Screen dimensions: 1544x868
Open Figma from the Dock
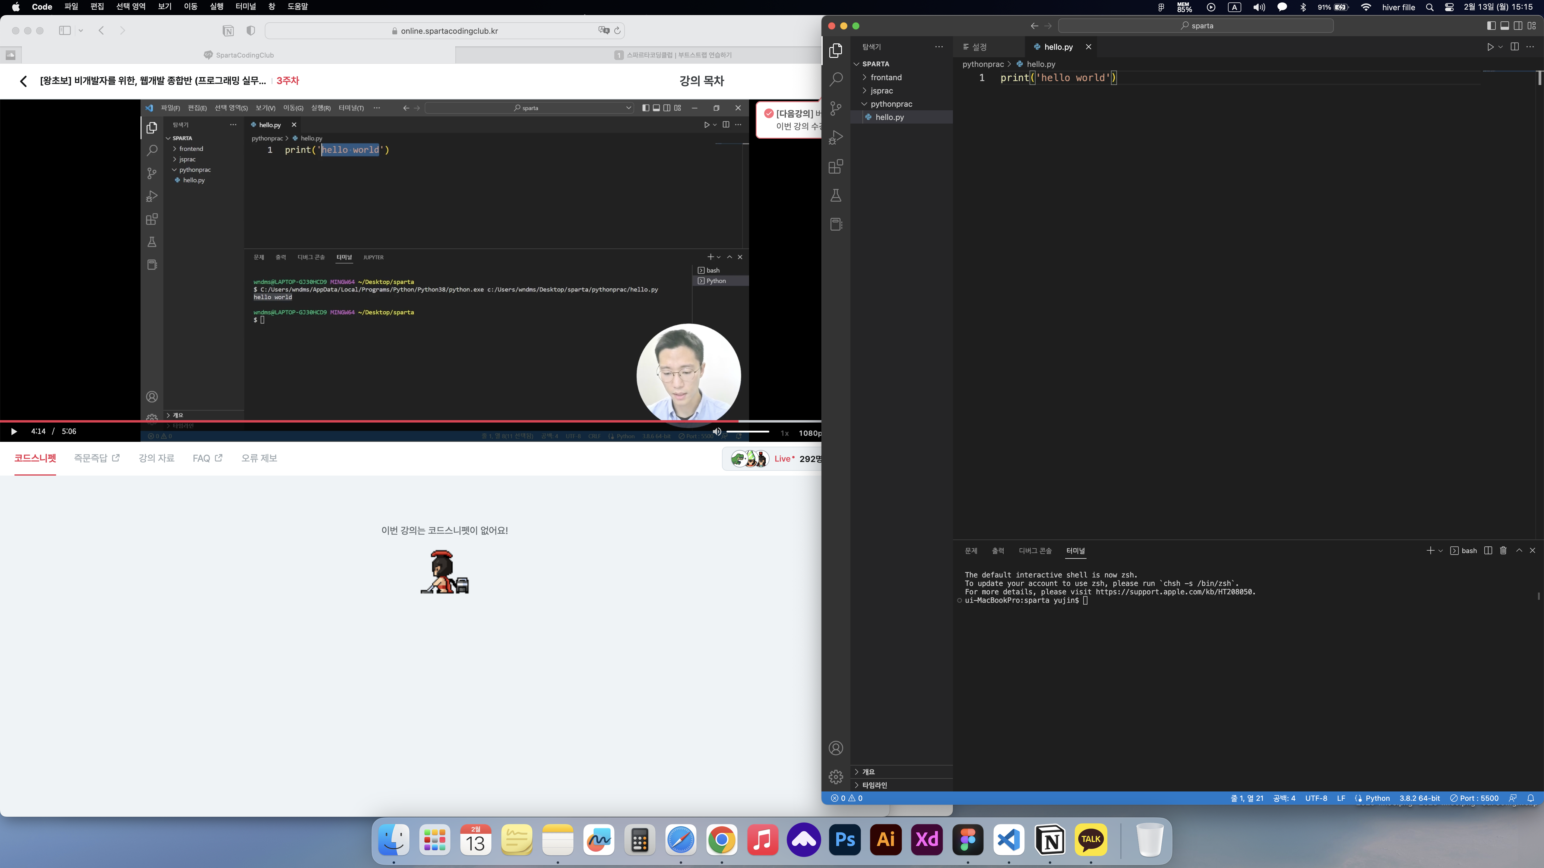click(x=967, y=840)
